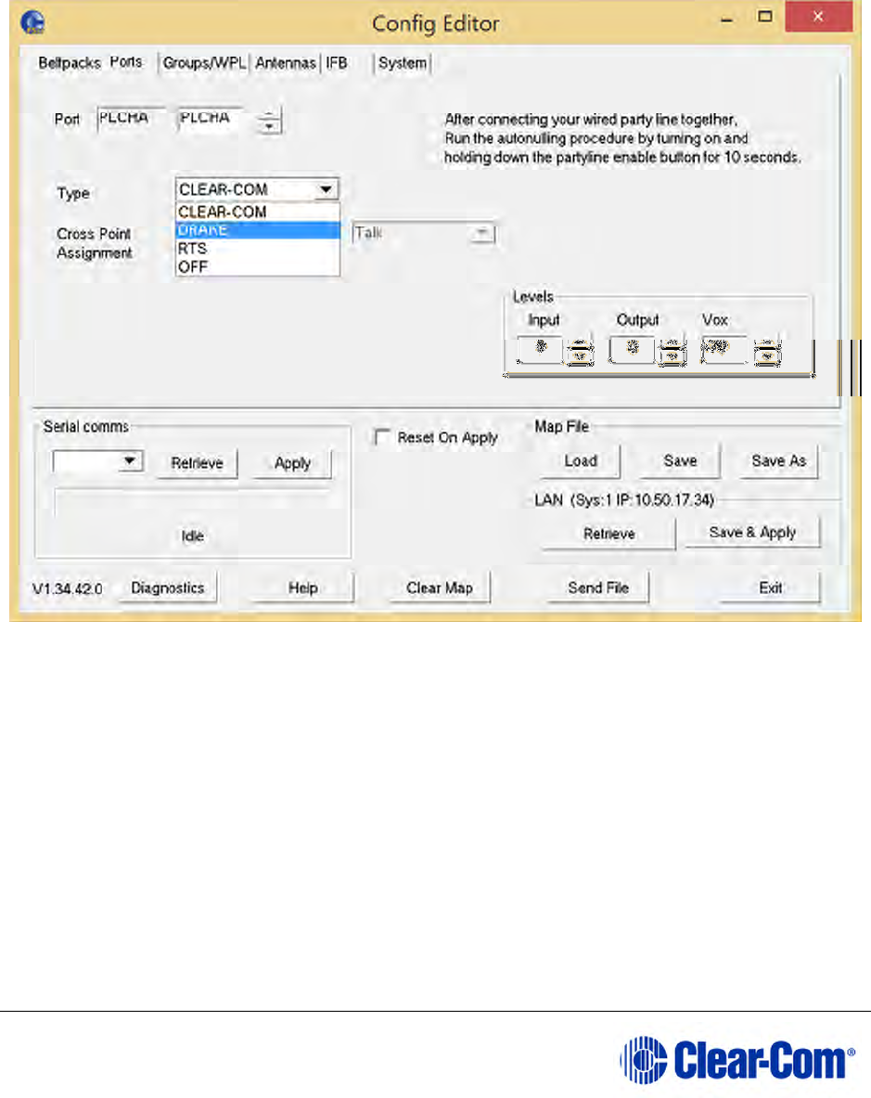
Task: Select the Ports tab
Action: [126, 61]
